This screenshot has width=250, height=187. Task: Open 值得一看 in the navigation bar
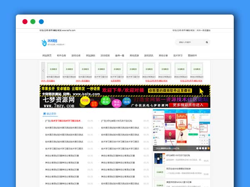(x=120, y=56)
